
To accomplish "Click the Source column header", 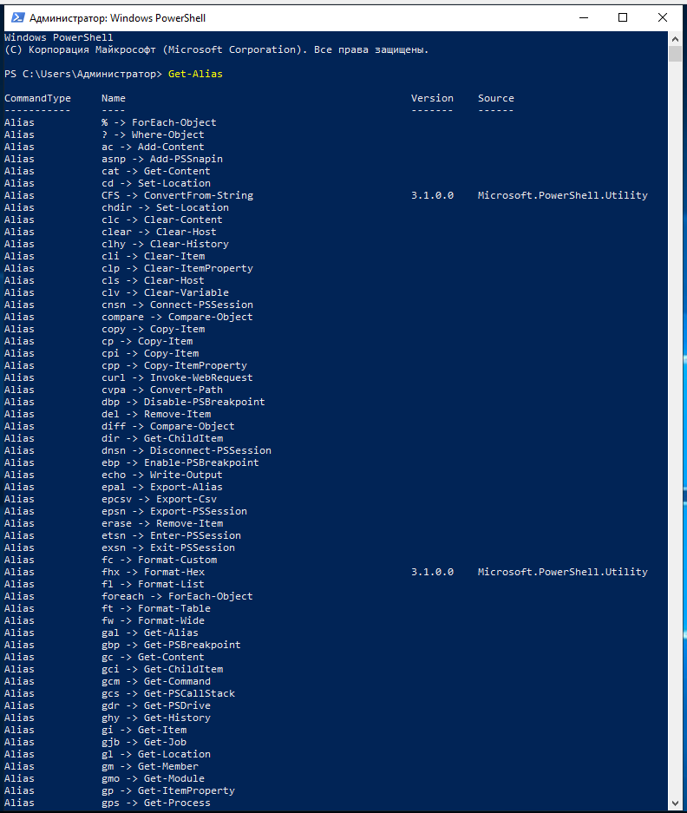I will coord(495,99).
